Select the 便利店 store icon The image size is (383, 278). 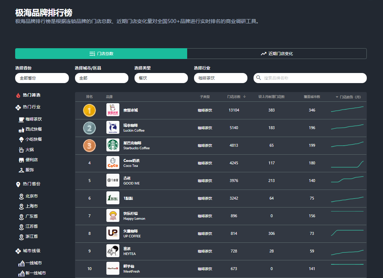(x=22, y=160)
